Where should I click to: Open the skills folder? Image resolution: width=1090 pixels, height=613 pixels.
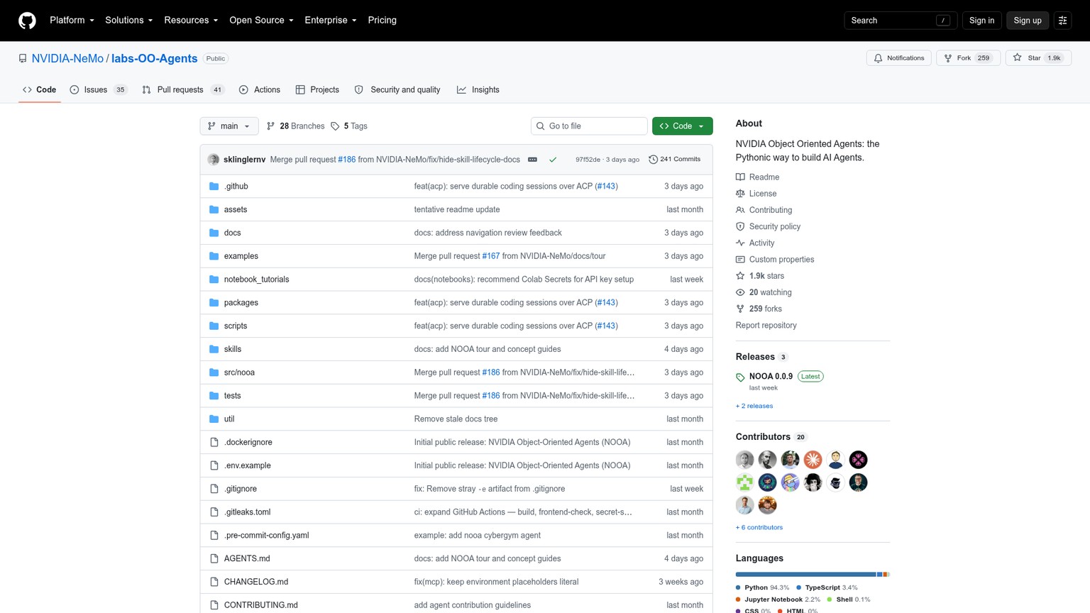click(x=232, y=349)
